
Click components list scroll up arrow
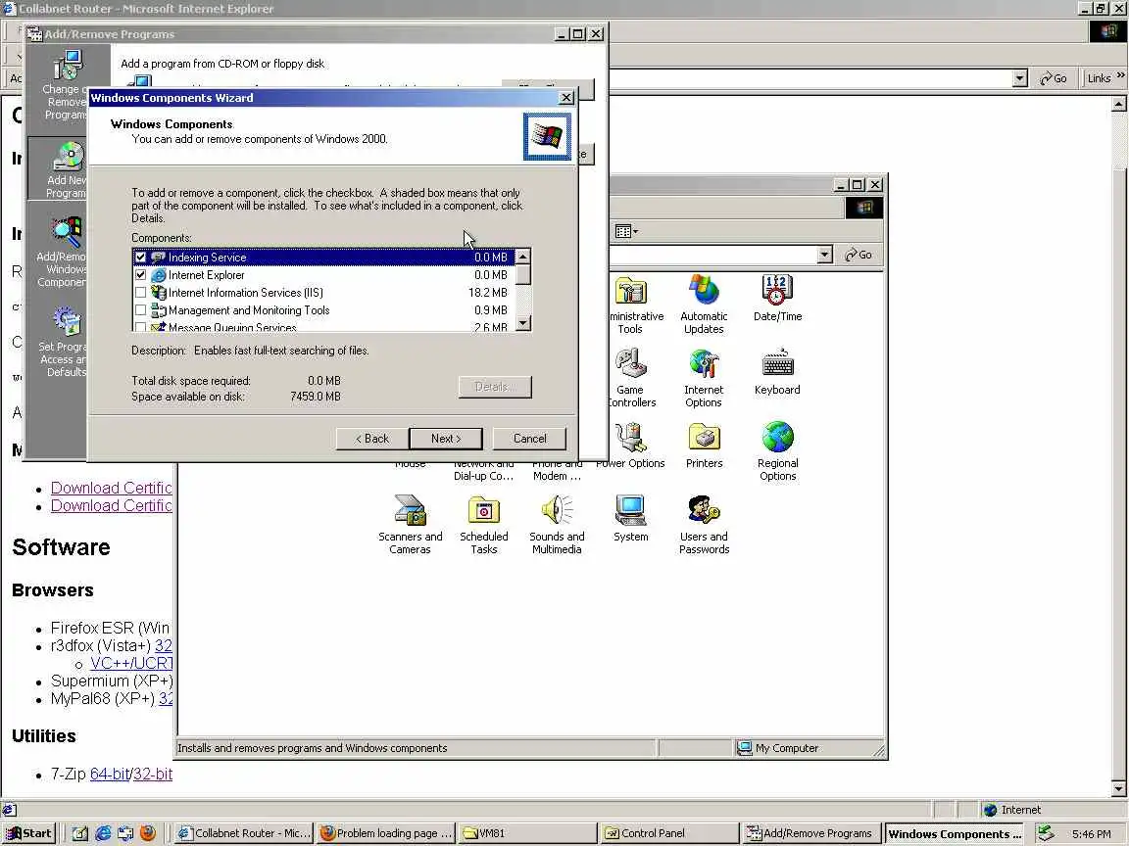pos(523,257)
